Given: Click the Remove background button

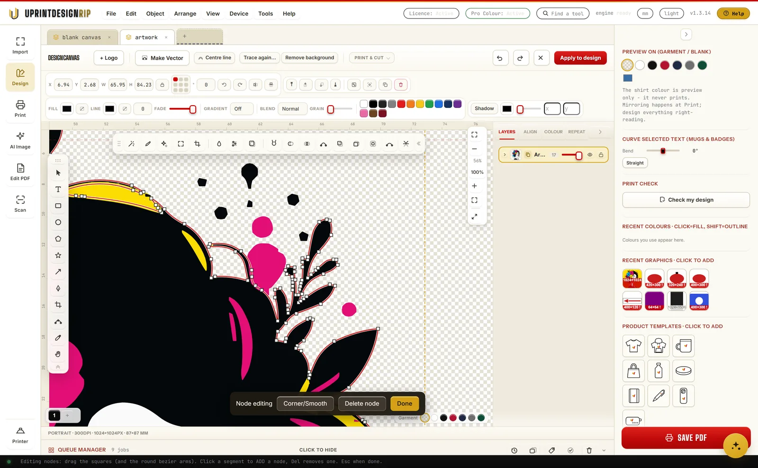Looking at the screenshot, I should click(x=310, y=58).
